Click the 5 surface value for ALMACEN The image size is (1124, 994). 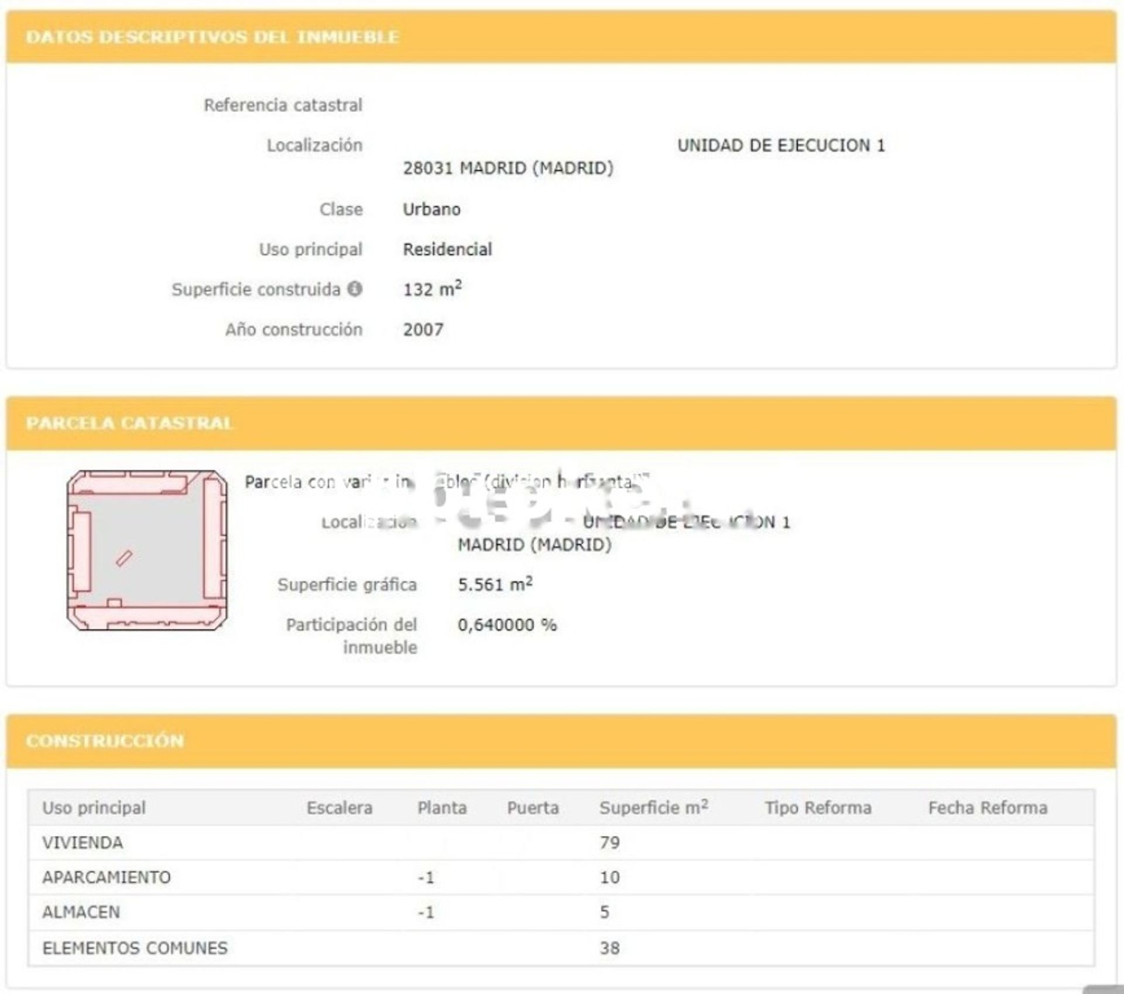click(604, 912)
